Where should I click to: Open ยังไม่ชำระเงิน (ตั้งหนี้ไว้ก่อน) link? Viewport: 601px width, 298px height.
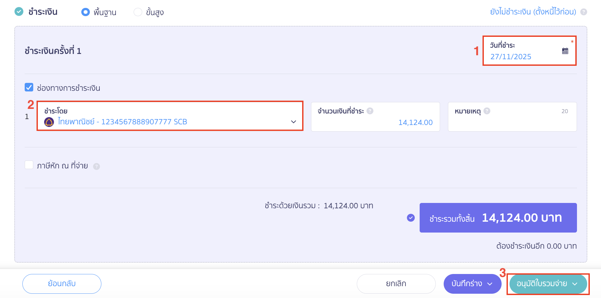tap(533, 12)
